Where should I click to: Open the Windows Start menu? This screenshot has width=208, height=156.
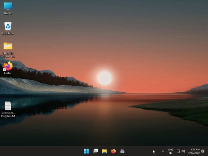click(x=86, y=151)
